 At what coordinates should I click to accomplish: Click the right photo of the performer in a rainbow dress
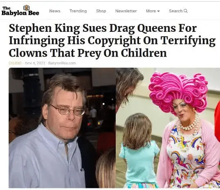[x=168, y=128]
